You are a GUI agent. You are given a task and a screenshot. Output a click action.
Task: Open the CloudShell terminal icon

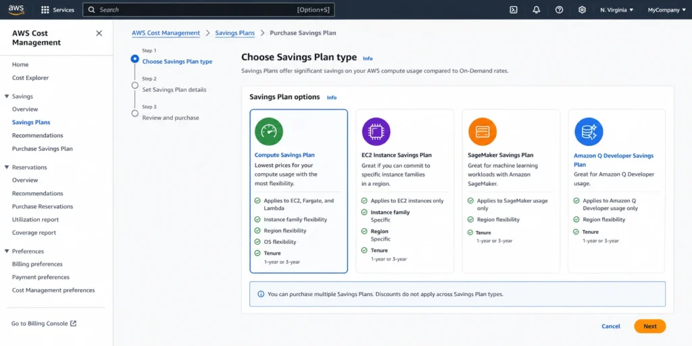[x=514, y=9]
